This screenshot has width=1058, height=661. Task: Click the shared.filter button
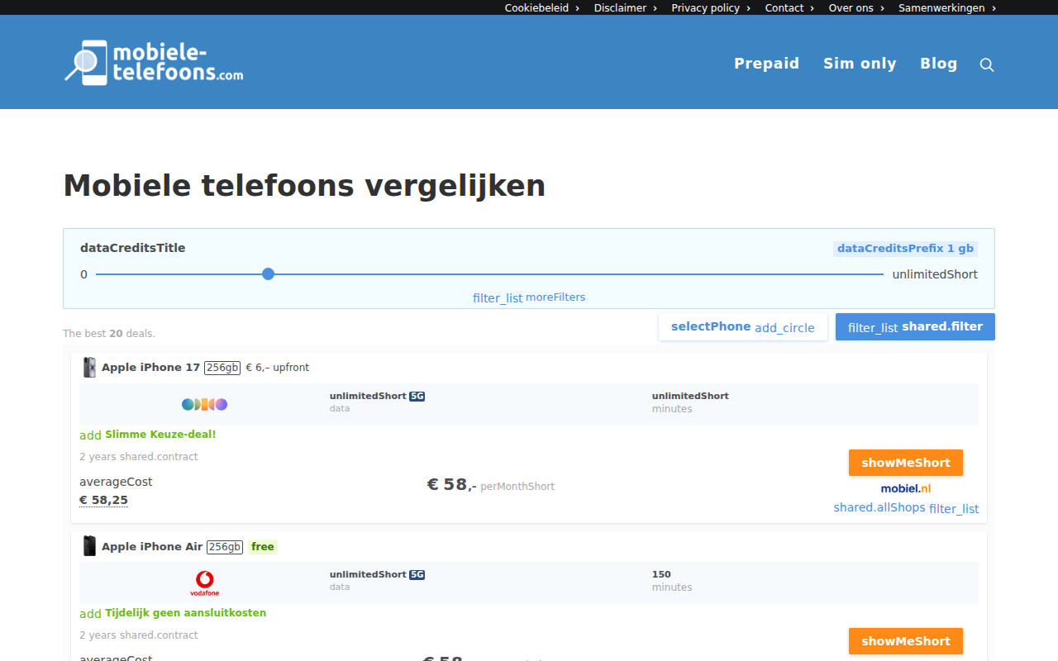coord(915,326)
